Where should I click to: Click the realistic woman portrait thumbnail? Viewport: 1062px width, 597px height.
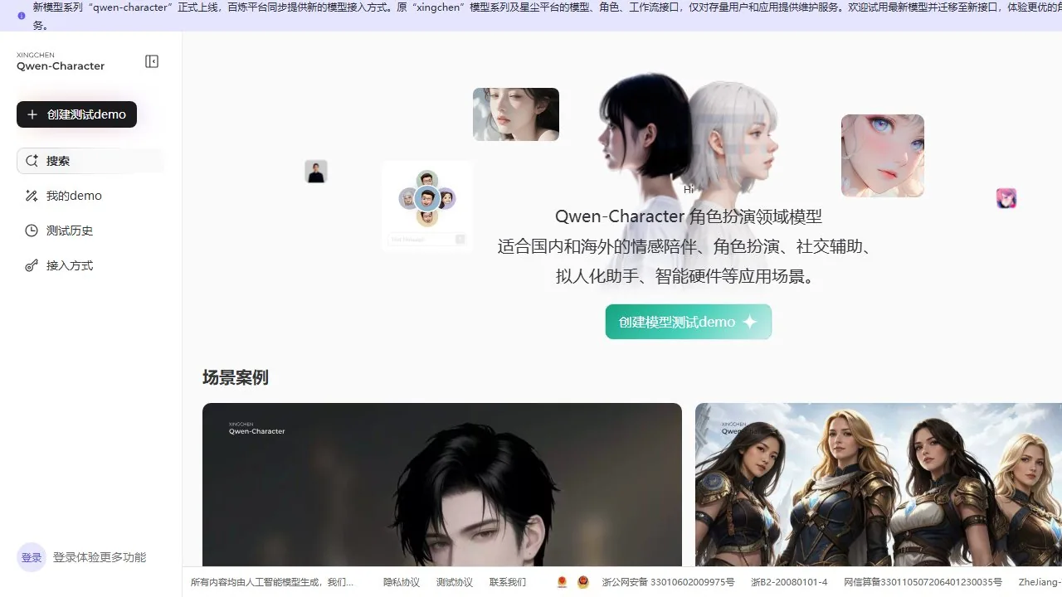click(516, 114)
